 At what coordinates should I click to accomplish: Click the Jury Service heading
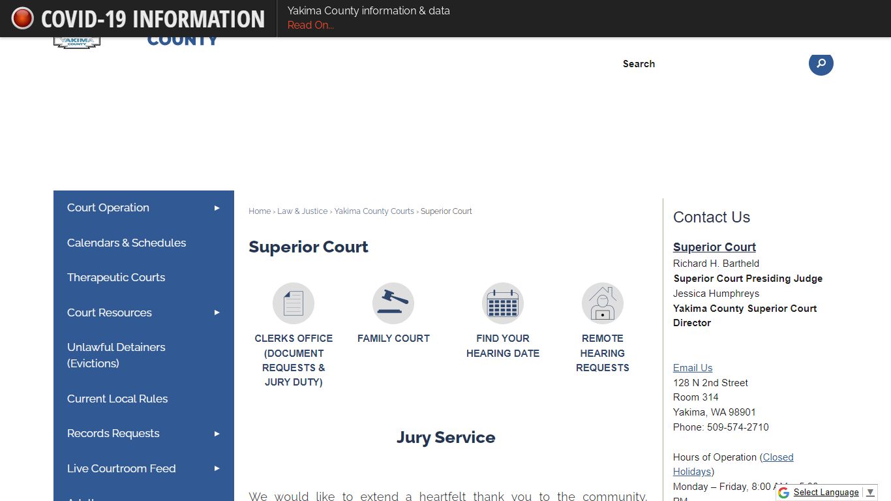click(446, 438)
